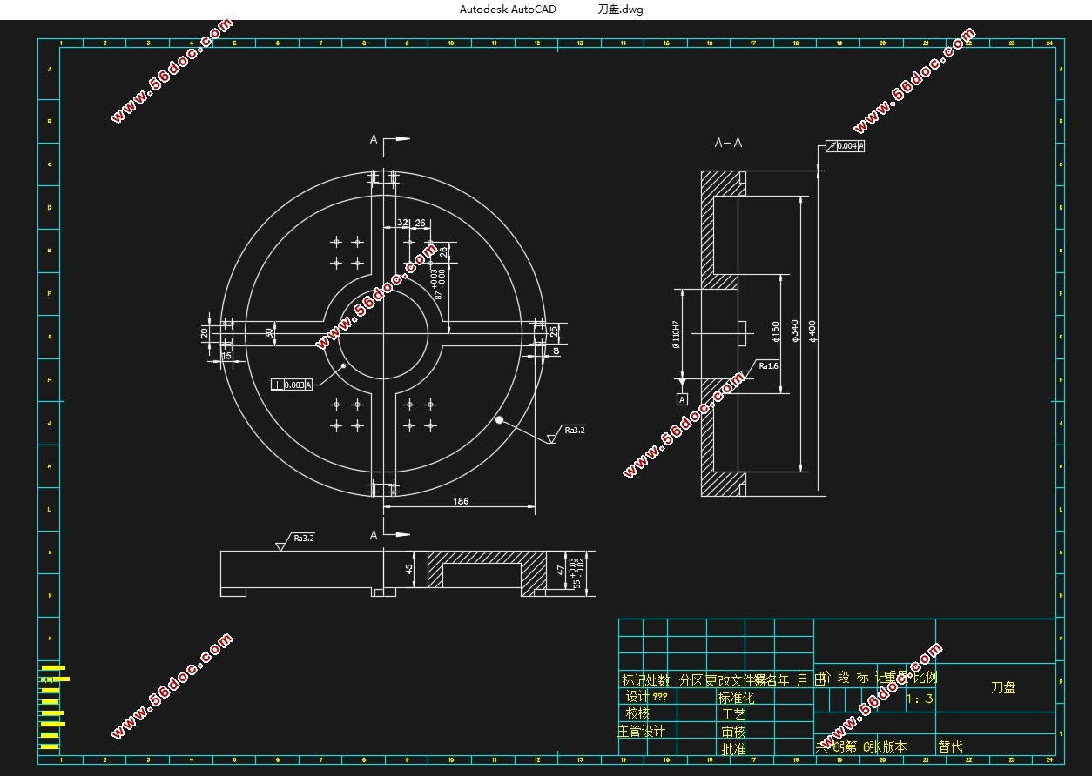
Task: Select the datum A box in section view
Action: [683, 399]
